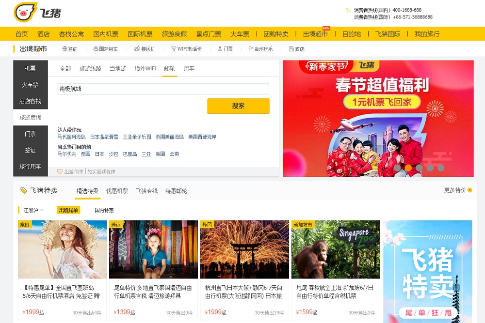Screen dimensions: 485x323
Task: Open 景点门票 in main navigation
Action: (209, 34)
